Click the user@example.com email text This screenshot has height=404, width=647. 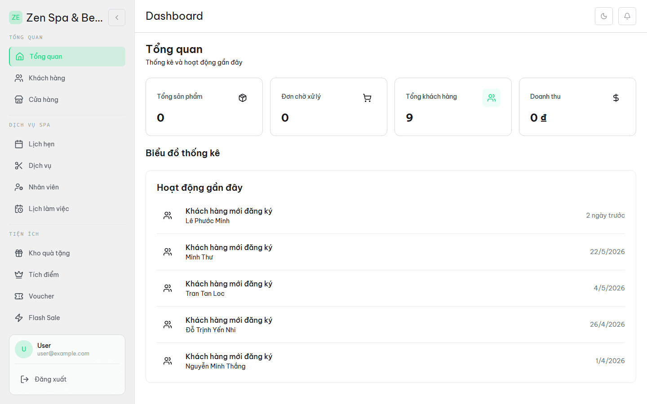coord(63,354)
